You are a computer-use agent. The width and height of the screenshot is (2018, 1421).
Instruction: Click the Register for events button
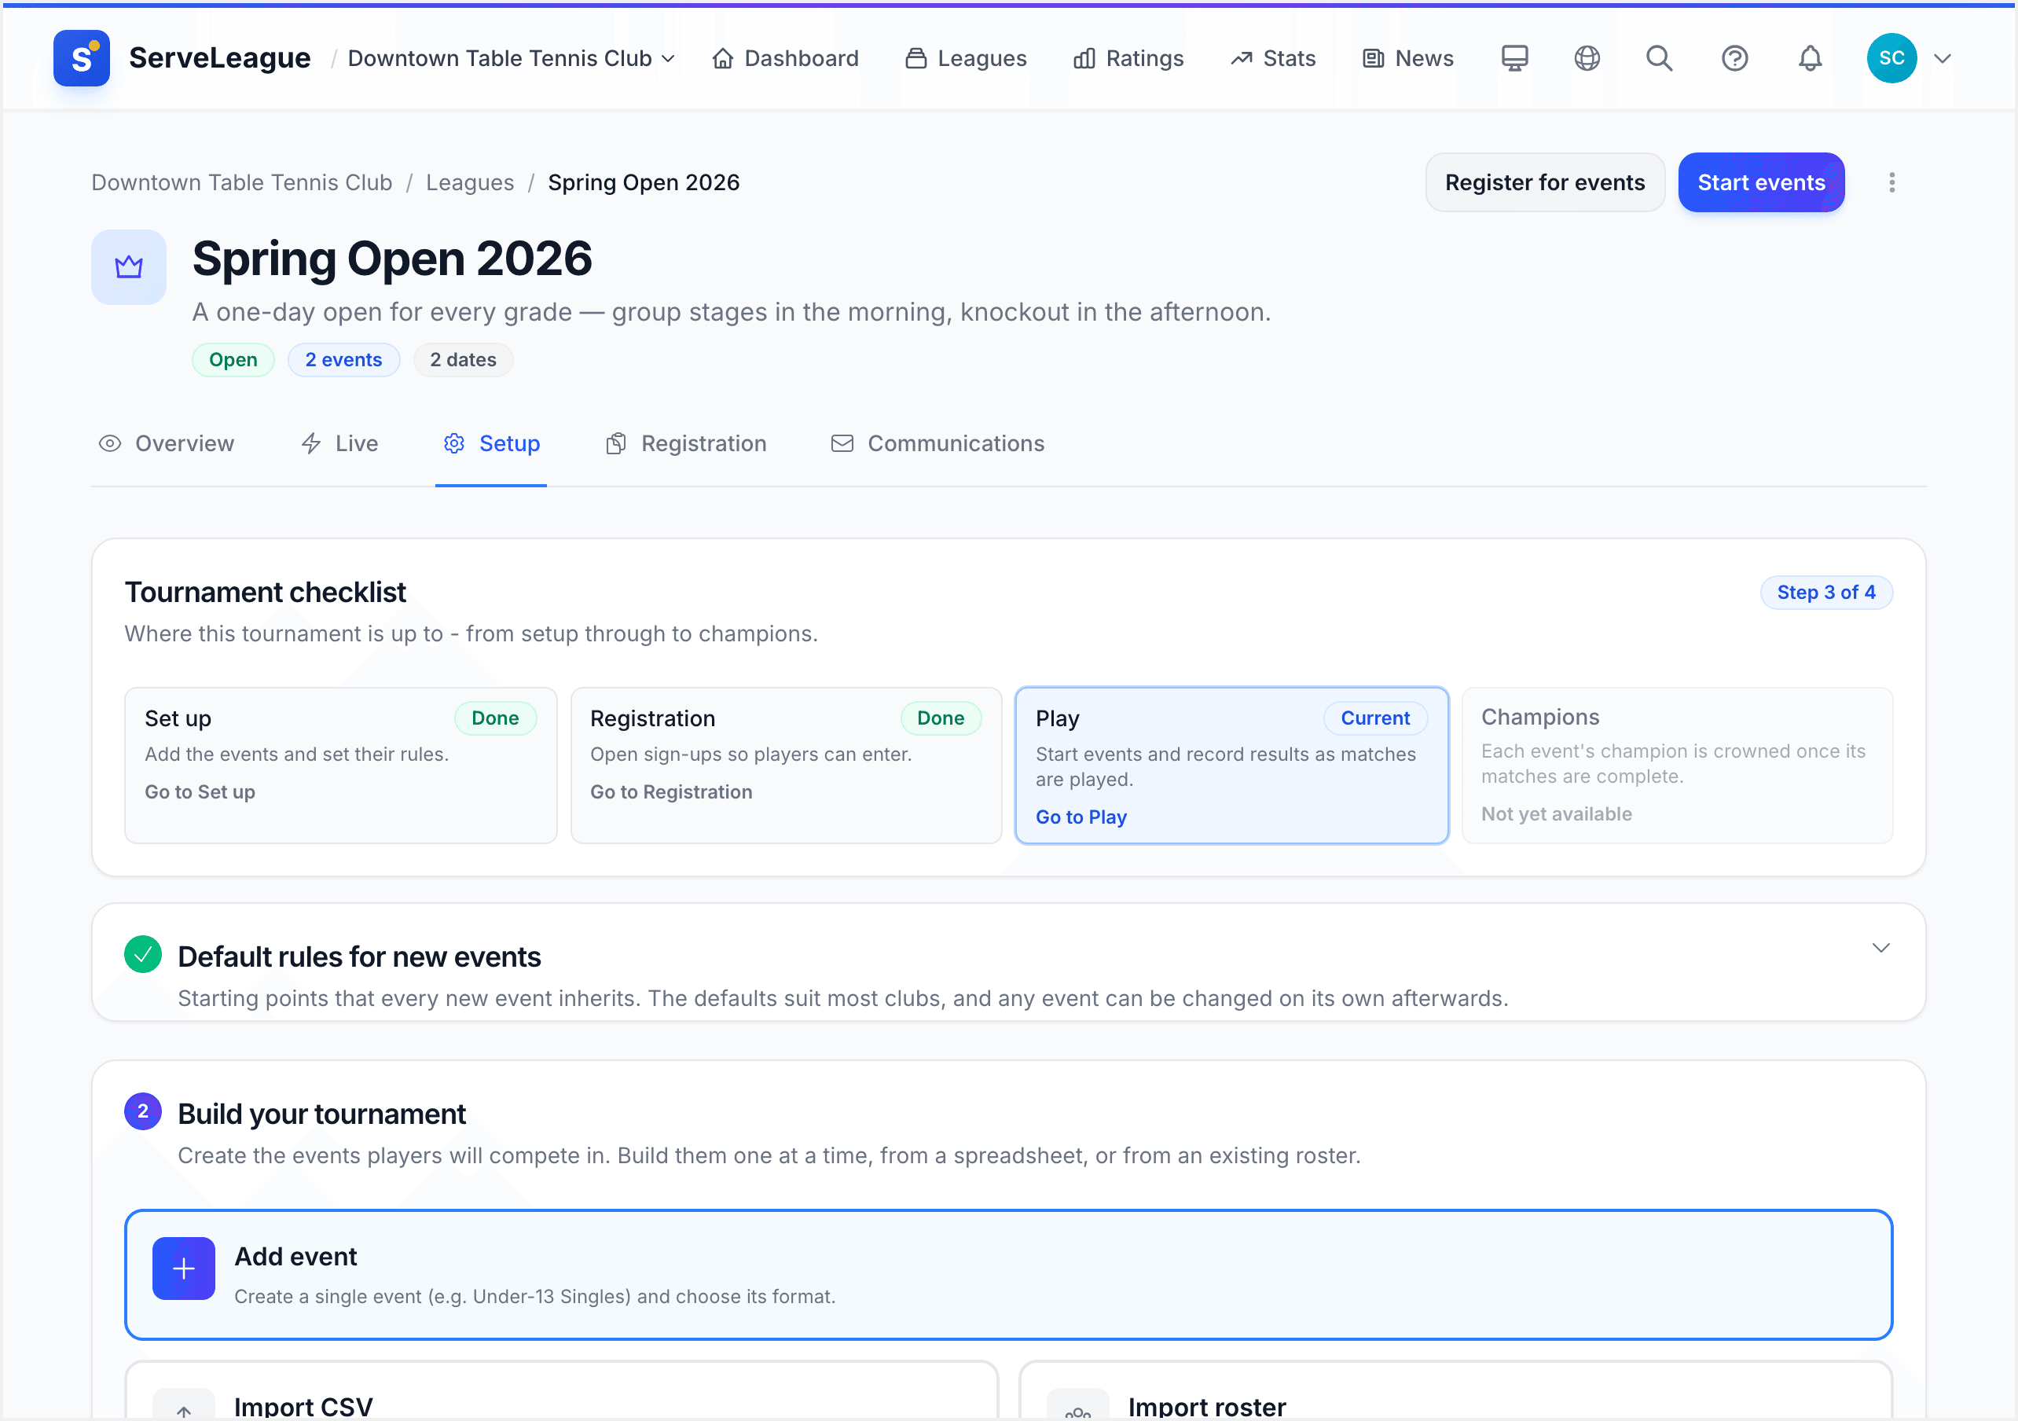coord(1544,182)
